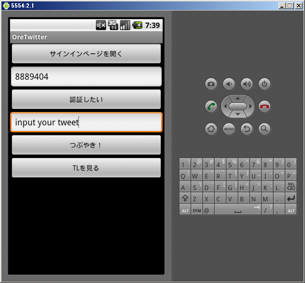Viewport: 305px width, 283px height.
Task: Click the Shift arrow key
Action: click(x=185, y=198)
